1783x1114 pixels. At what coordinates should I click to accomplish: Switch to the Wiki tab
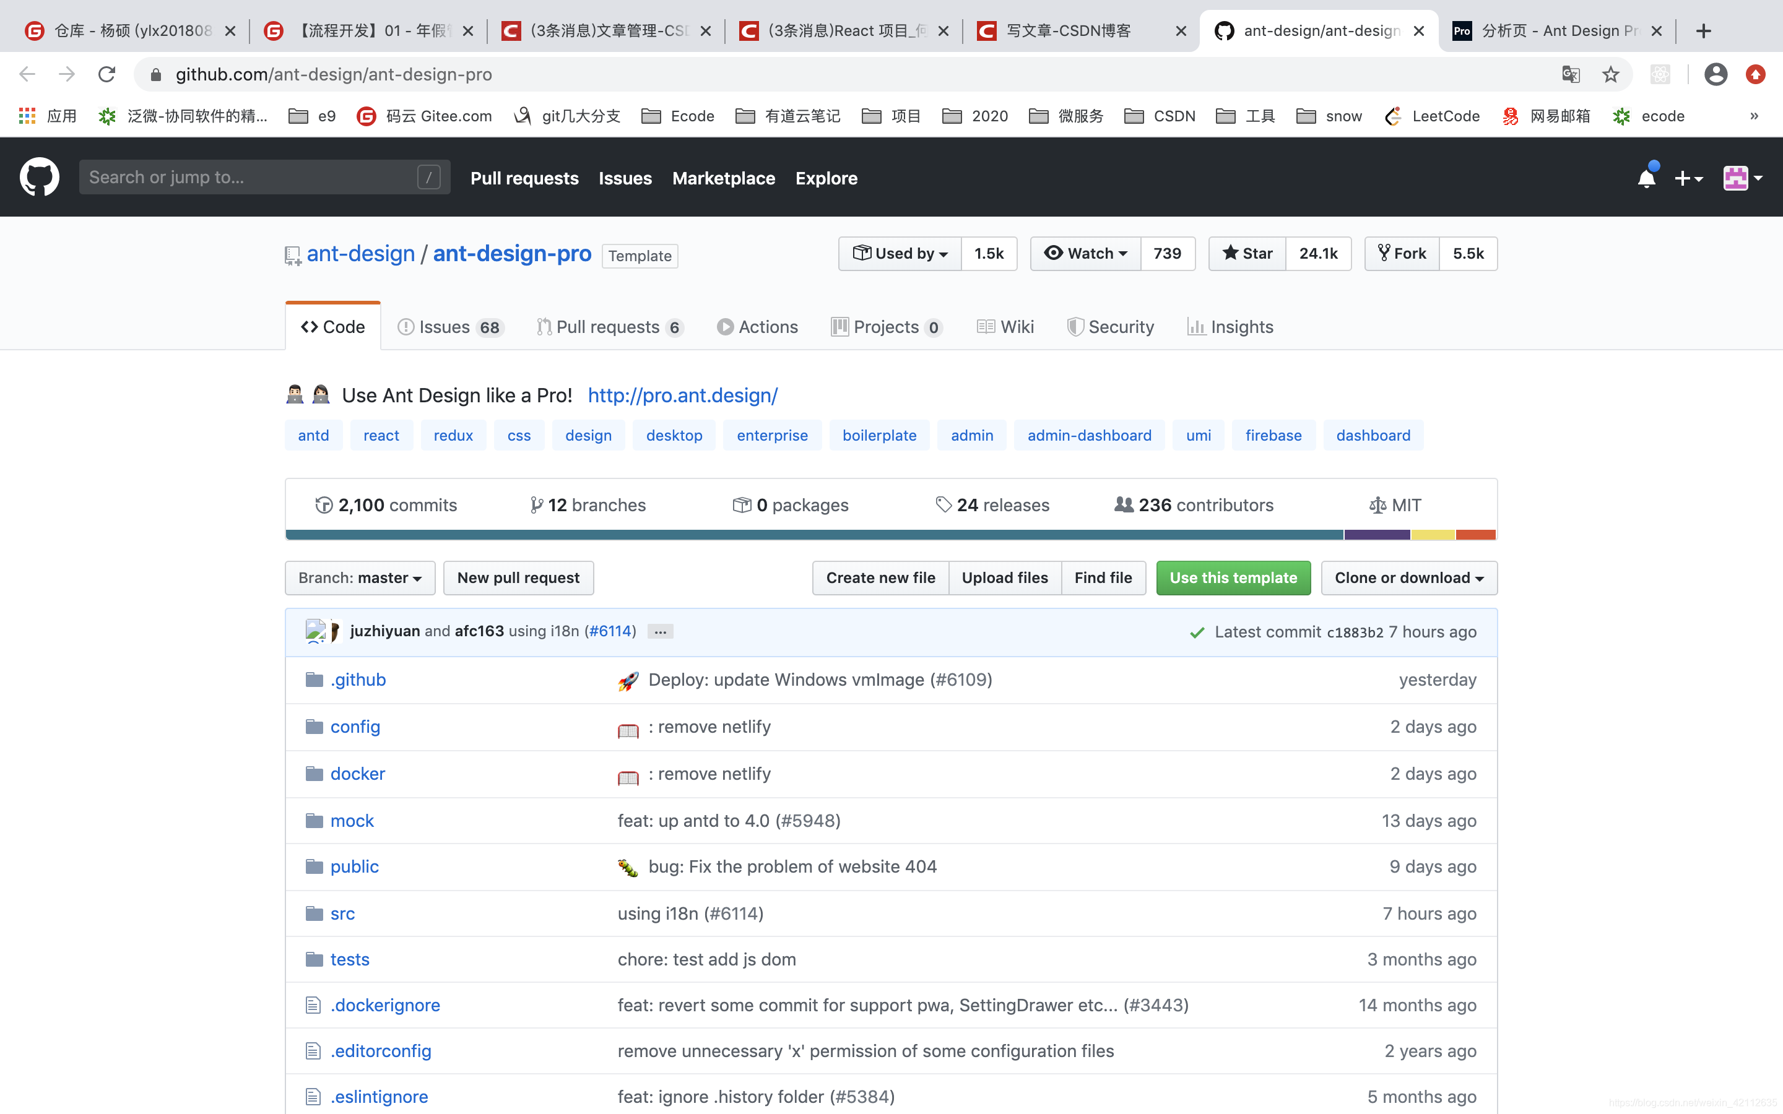point(1005,327)
